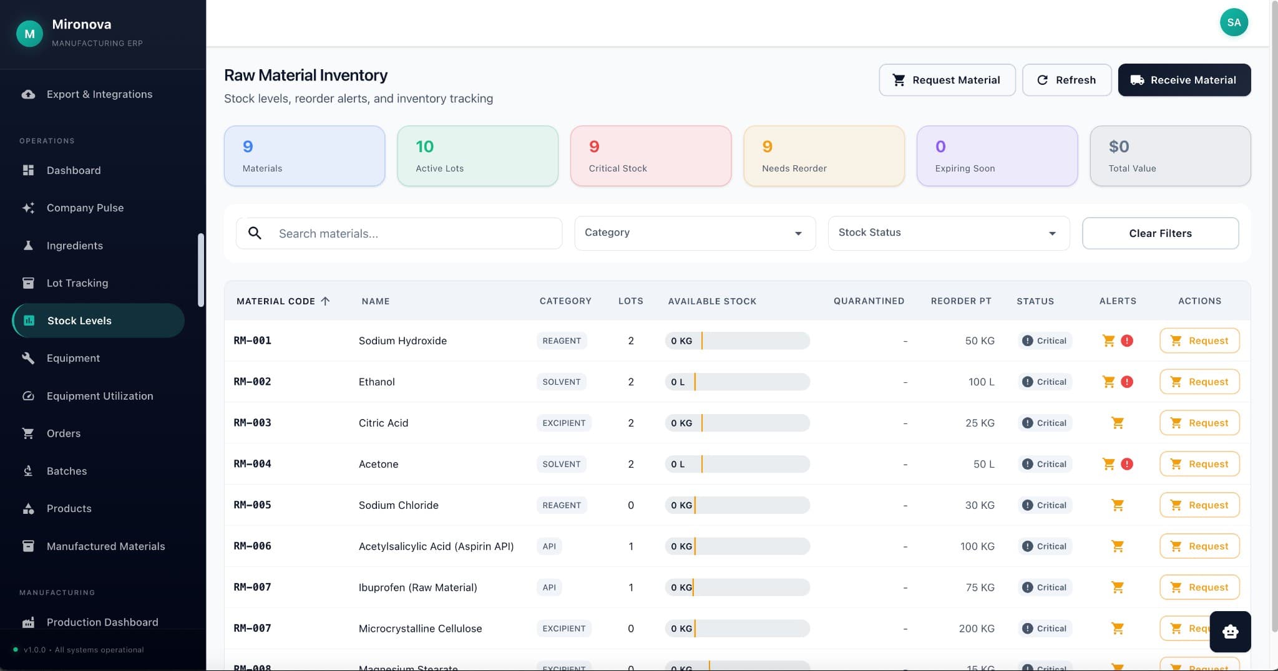Select the Orders shopping cart icon
The height and width of the screenshot is (671, 1278).
pos(29,433)
